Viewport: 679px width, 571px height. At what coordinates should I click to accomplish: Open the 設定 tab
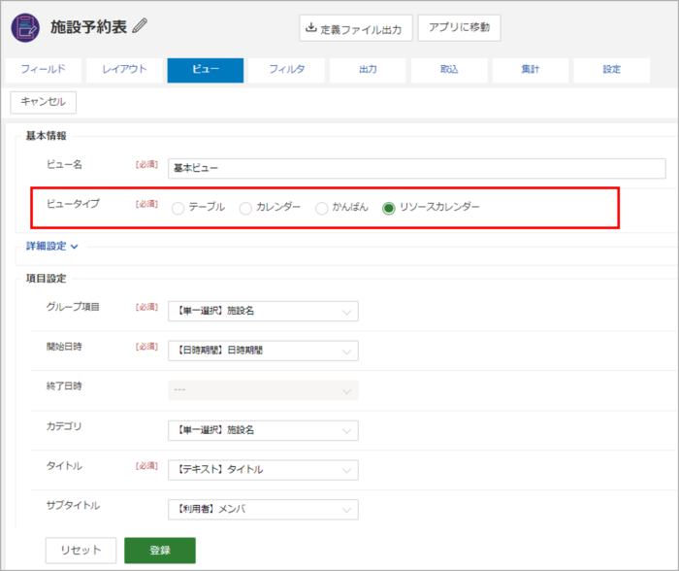611,70
